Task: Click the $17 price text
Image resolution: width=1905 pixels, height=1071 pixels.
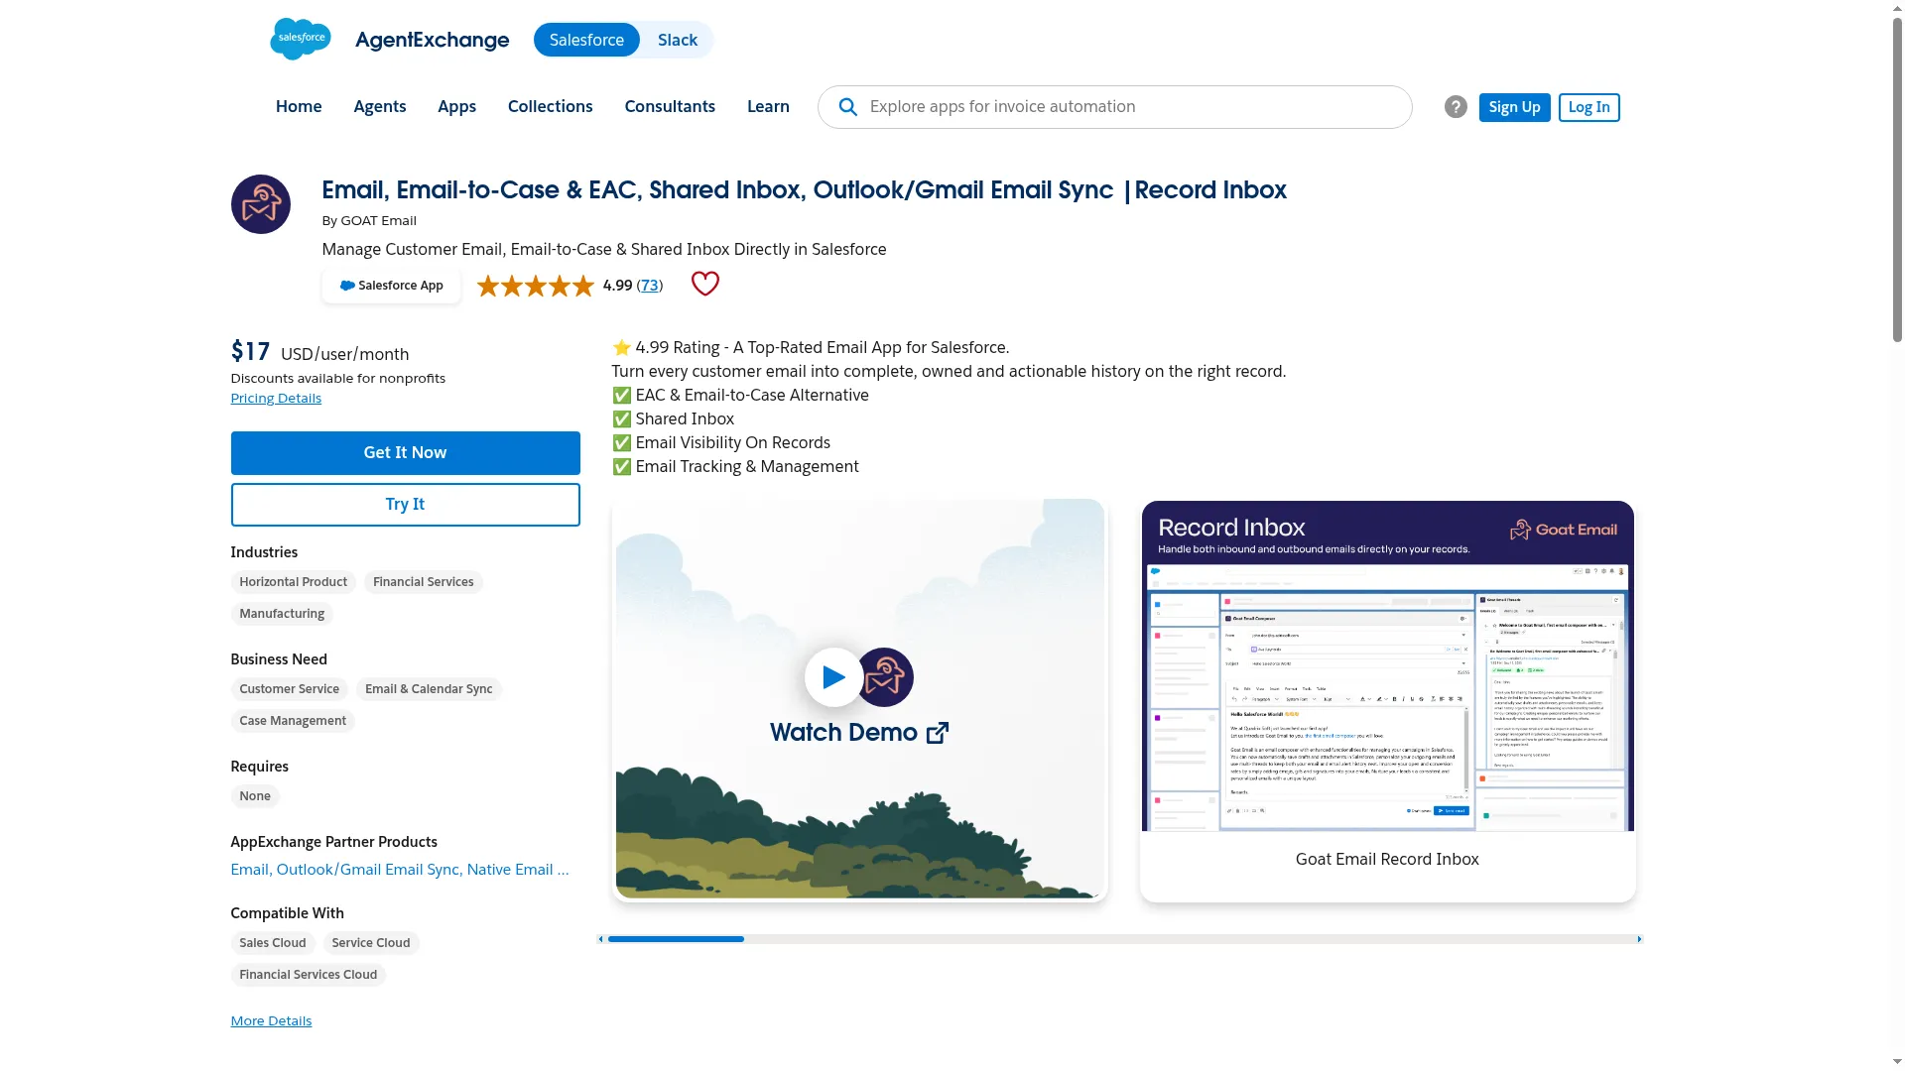Action: tap(250, 351)
